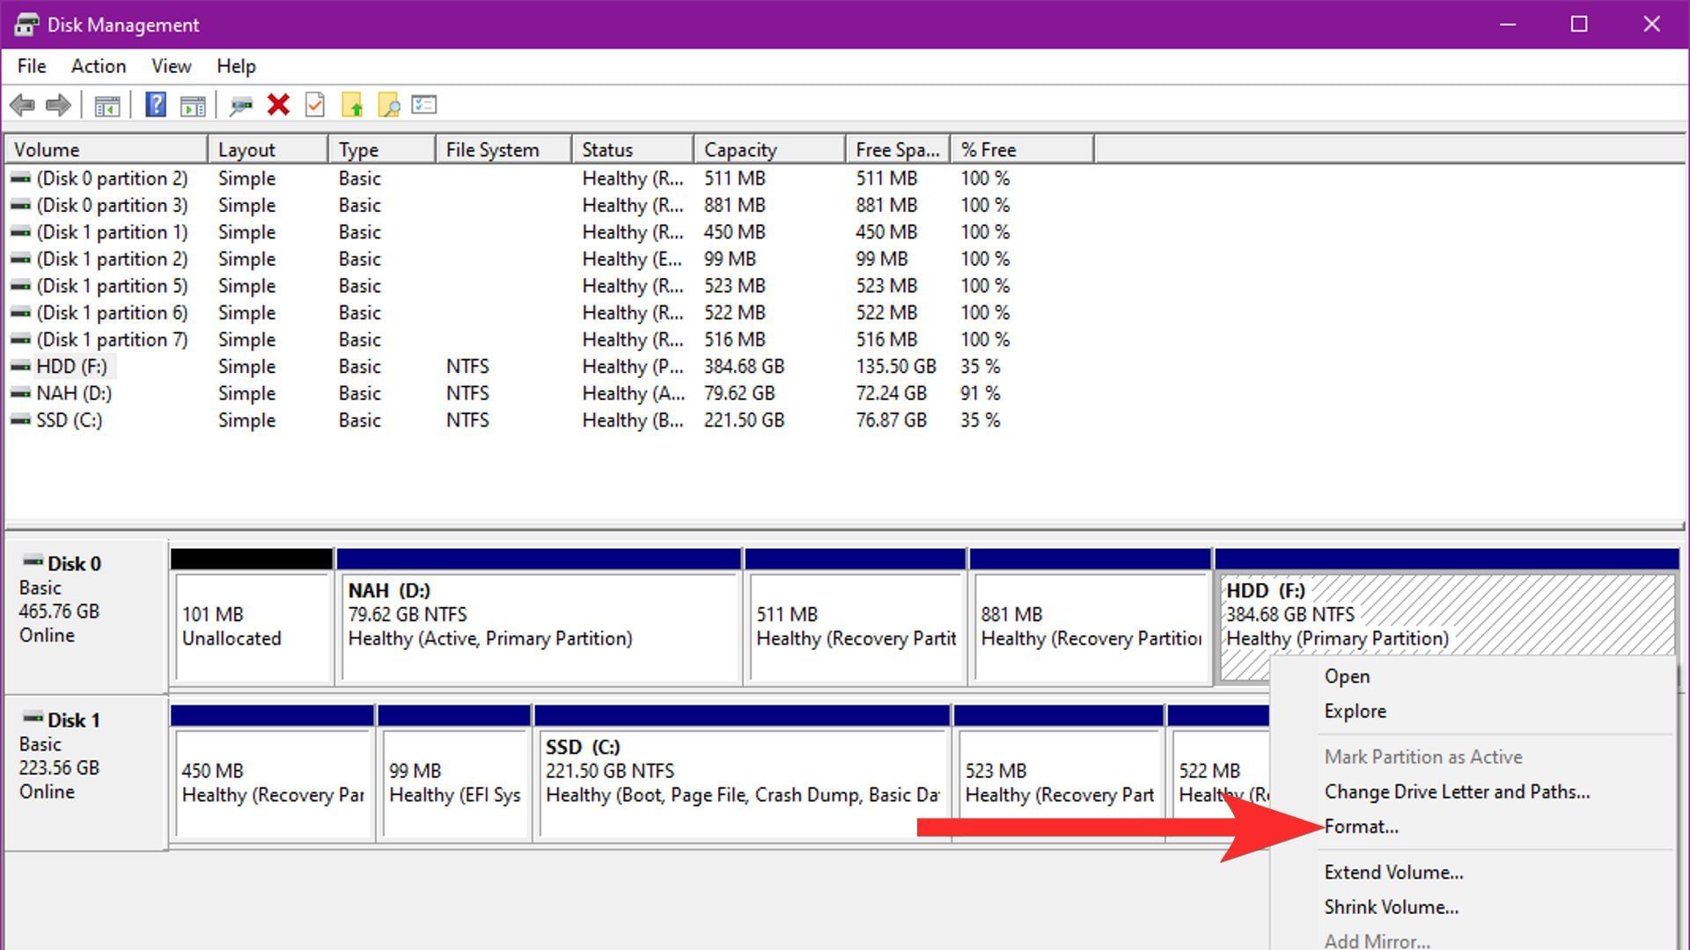Open the File menu
This screenshot has height=950, width=1690.
tap(31, 66)
